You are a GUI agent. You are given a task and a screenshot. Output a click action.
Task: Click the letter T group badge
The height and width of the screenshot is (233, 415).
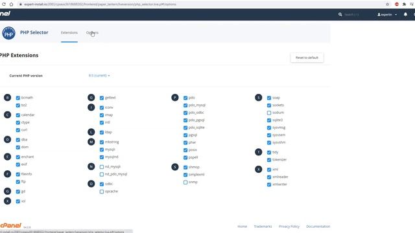[259, 152]
